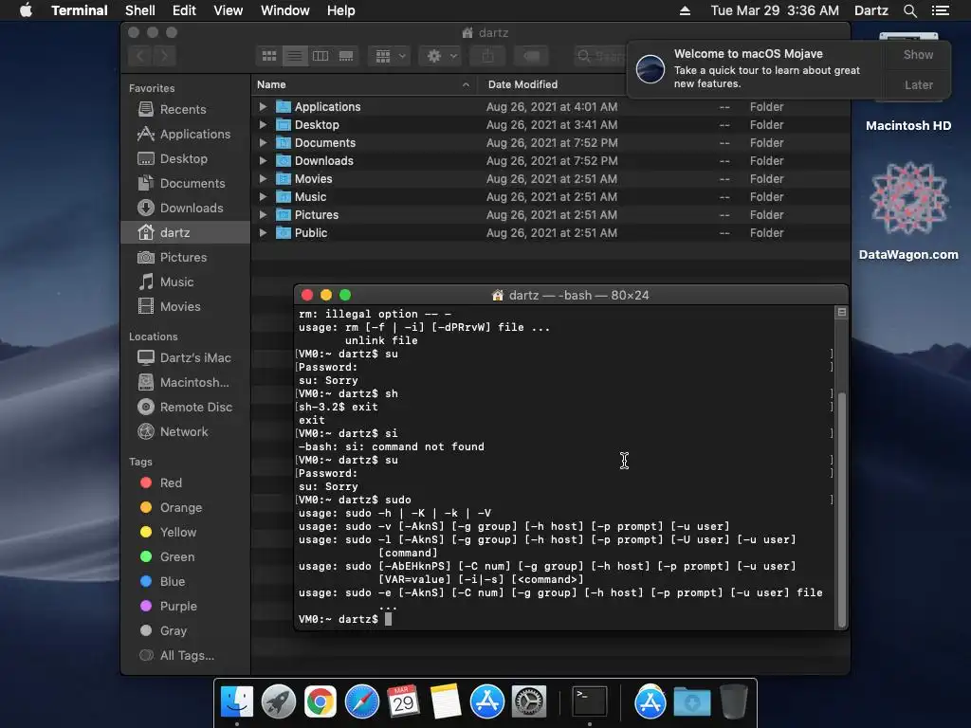
Task: Open Dartz user menu in menu bar
Action: coord(870,10)
